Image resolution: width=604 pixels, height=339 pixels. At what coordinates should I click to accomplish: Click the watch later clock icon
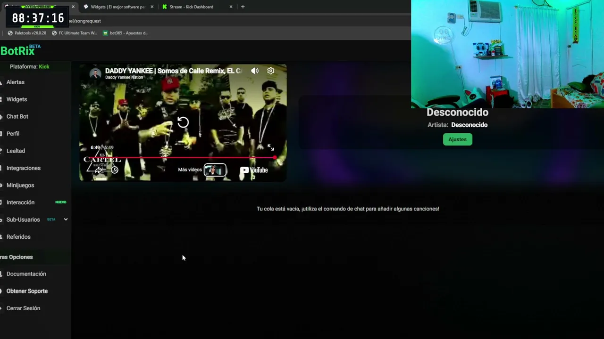pos(114,170)
